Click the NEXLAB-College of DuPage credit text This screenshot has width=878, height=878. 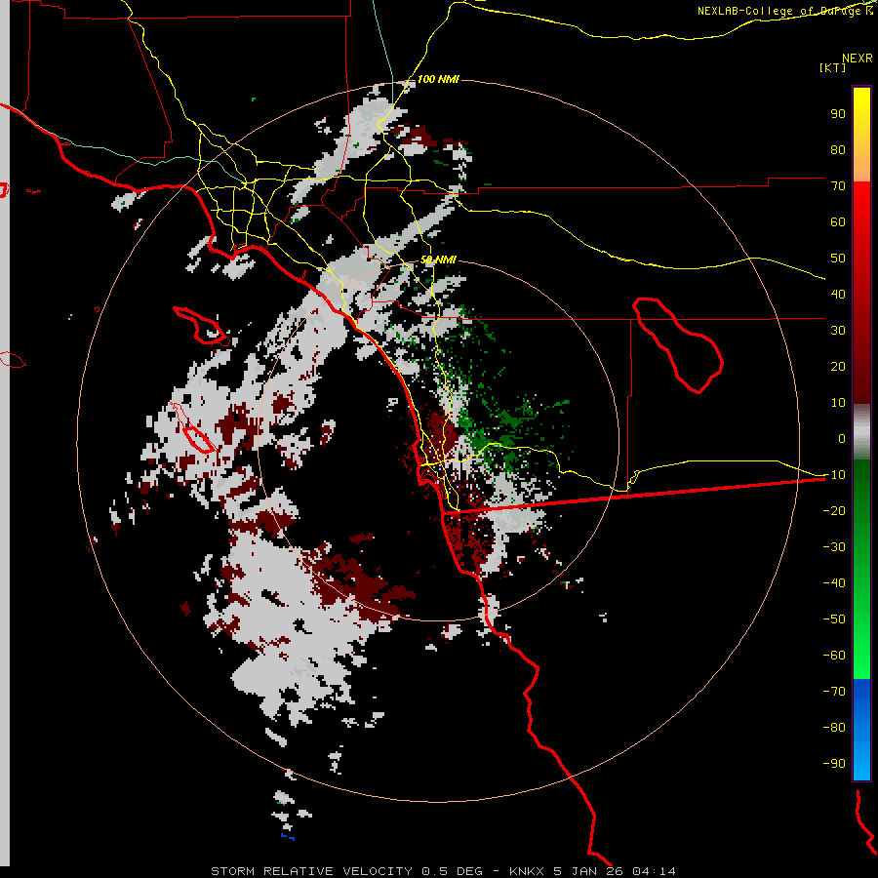784,11
